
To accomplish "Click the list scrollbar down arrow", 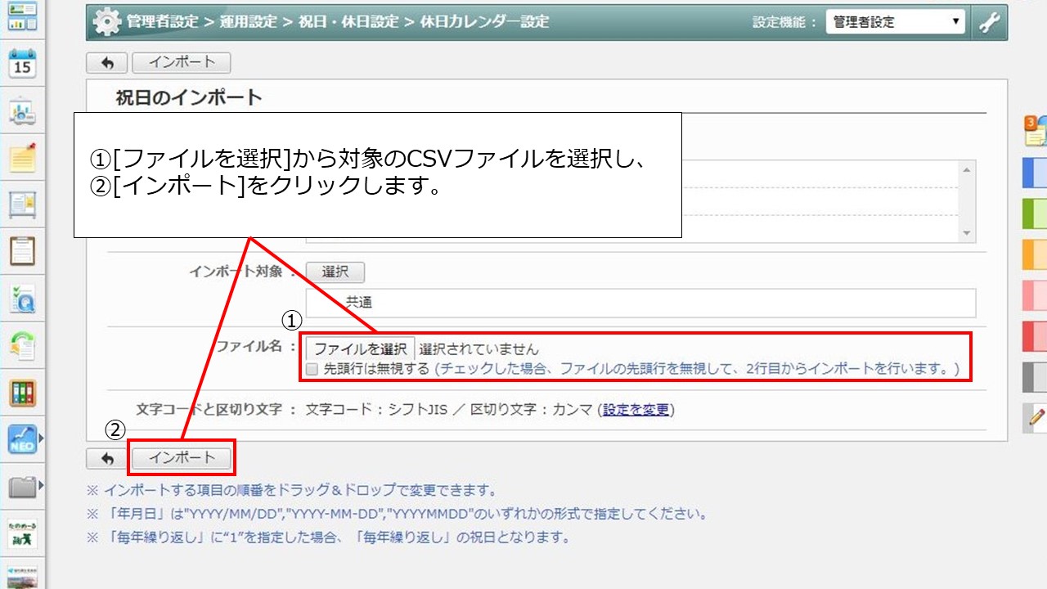I will [968, 234].
